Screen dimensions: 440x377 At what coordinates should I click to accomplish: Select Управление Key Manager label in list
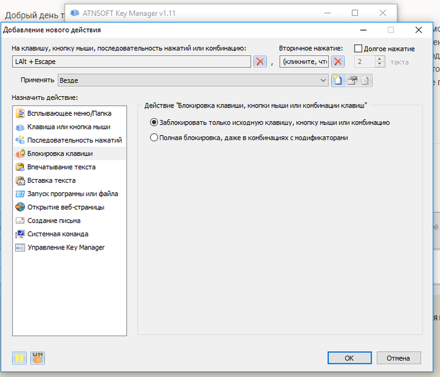pyautogui.click(x=66, y=248)
